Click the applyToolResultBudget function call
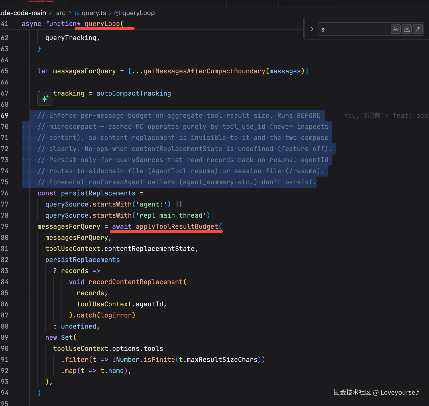The width and height of the screenshot is (429, 406). pyautogui.click(x=177, y=226)
